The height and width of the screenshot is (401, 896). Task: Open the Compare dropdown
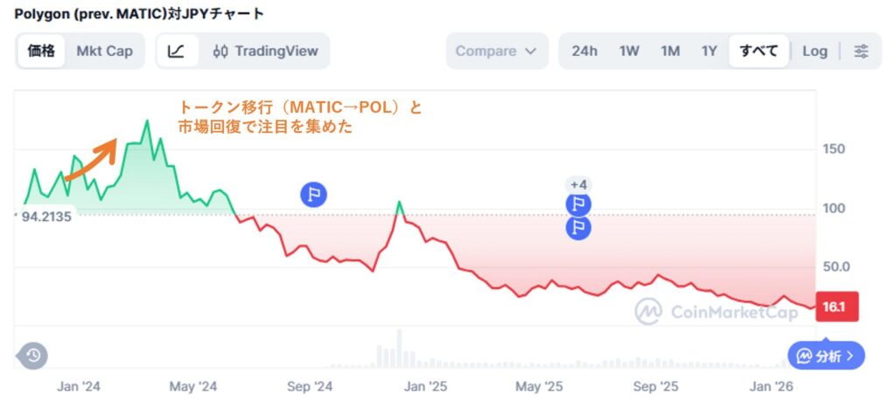pyautogui.click(x=496, y=52)
